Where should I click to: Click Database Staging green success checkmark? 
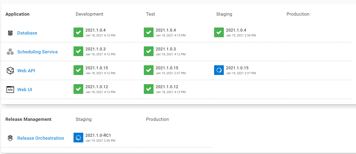tap(219, 32)
